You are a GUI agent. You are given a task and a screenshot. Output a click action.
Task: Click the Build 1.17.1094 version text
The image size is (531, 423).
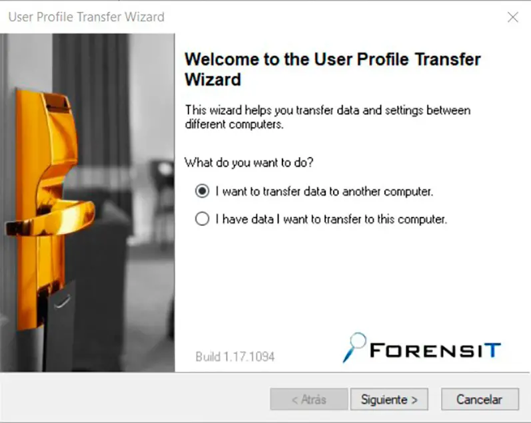[235, 356]
